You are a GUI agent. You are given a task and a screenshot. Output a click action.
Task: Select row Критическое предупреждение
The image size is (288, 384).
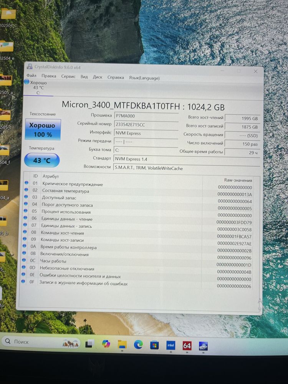coord(138,185)
